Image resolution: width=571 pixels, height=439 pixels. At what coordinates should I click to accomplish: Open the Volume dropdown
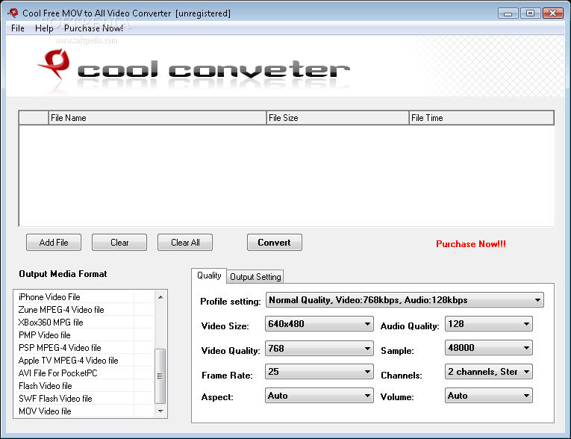pos(489,396)
